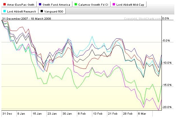Click the 8 Jan date label
Image resolution: width=176 pixels, height=118 pixels.
coord(21,114)
